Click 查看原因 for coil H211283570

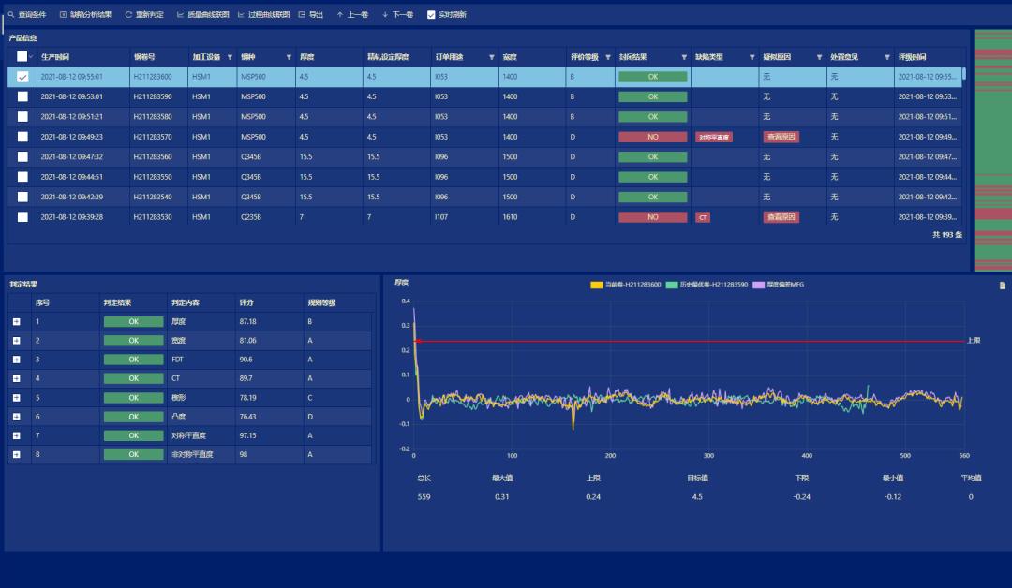click(x=781, y=137)
